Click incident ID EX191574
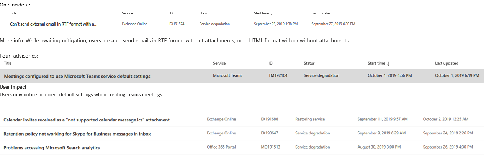486x155 pixels. [x=177, y=24]
